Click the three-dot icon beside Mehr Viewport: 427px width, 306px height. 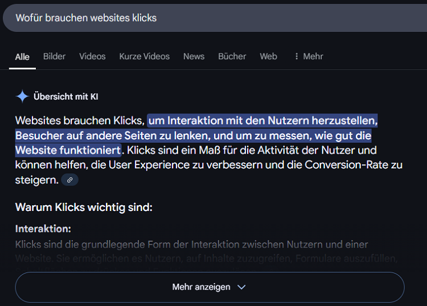297,56
